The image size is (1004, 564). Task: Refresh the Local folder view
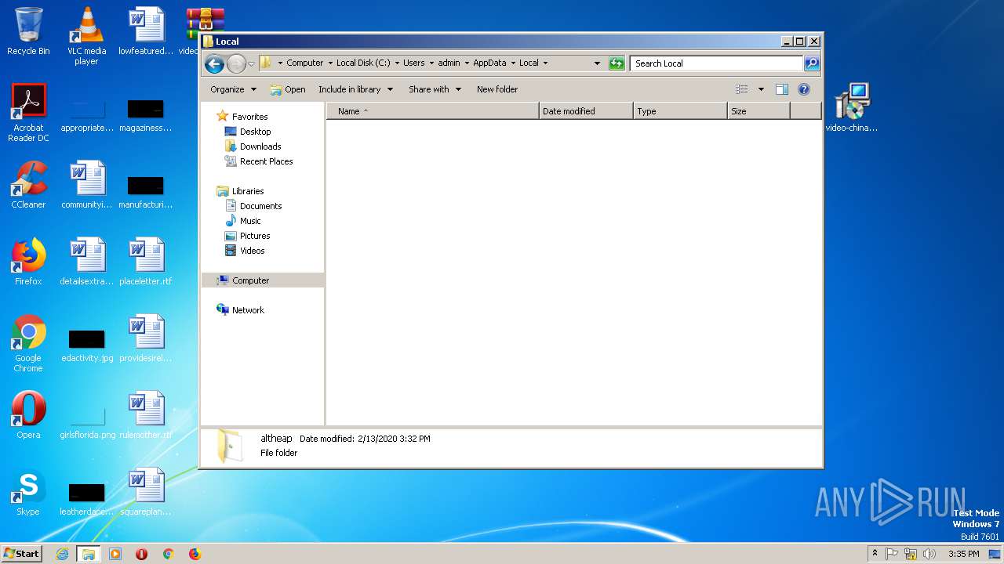coord(617,63)
